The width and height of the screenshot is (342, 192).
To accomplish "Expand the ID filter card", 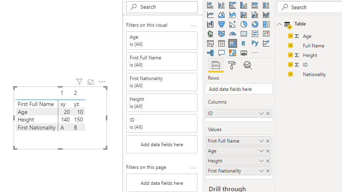I will [x=162, y=123].
